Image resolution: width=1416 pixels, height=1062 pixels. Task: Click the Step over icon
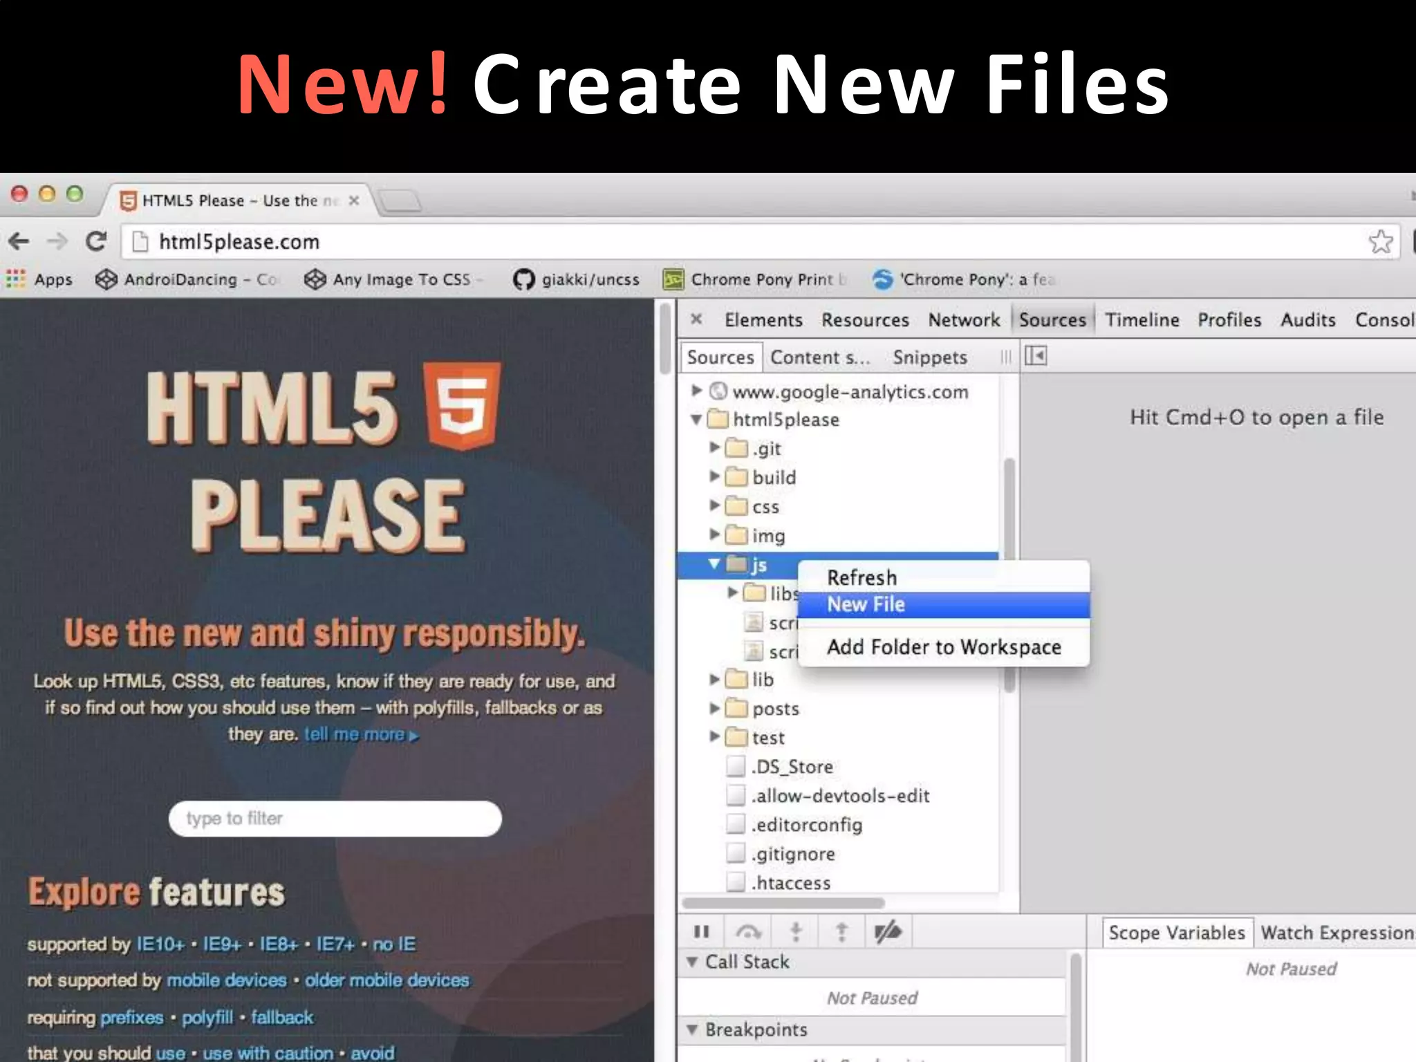tap(748, 932)
